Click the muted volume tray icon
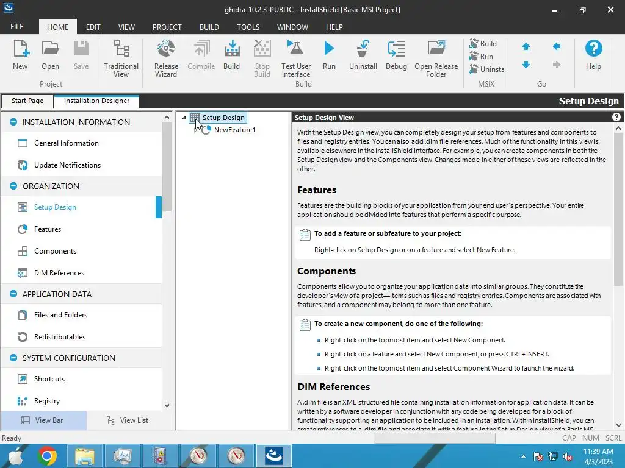This screenshot has height=468, width=625. [568, 456]
